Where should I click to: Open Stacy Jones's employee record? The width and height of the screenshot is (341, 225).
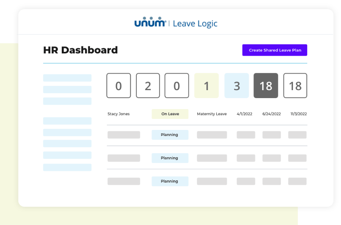(119, 114)
